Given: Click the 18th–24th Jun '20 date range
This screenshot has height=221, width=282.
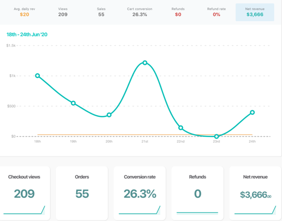Looking at the screenshot, I should tap(27, 35).
